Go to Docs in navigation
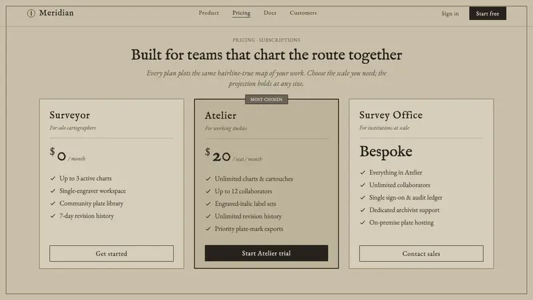Image resolution: width=533 pixels, height=300 pixels. pyautogui.click(x=270, y=13)
